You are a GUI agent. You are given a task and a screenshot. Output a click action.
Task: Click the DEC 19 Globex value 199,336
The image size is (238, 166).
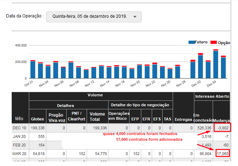pos(38,128)
